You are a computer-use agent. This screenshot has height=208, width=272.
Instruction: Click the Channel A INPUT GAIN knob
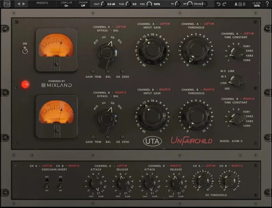[152, 50]
